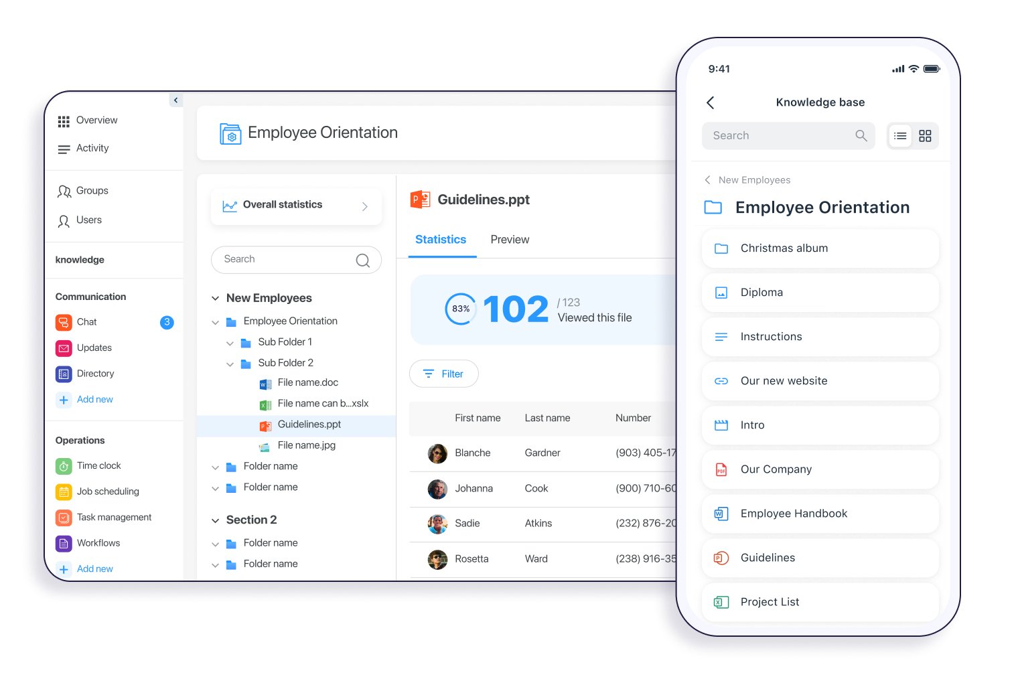The height and width of the screenshot is (679, 1018).
Task: Switch to the Preview tab
Action: (x=510, y=240)
